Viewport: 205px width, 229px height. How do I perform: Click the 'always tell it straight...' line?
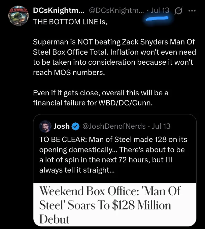pyautogui.click(x=77, y=170)
